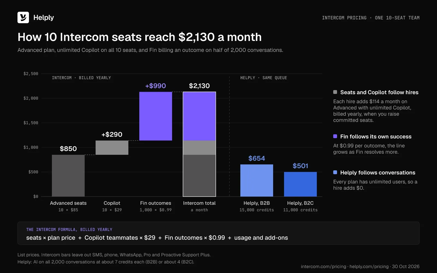Click the Helply logo icon

23,17
